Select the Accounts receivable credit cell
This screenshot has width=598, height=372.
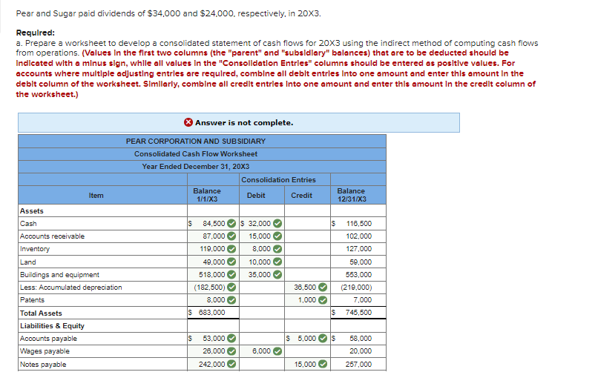[307, 236]
